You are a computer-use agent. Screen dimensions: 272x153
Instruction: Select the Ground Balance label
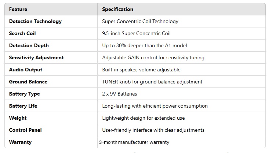click(28, 82)
